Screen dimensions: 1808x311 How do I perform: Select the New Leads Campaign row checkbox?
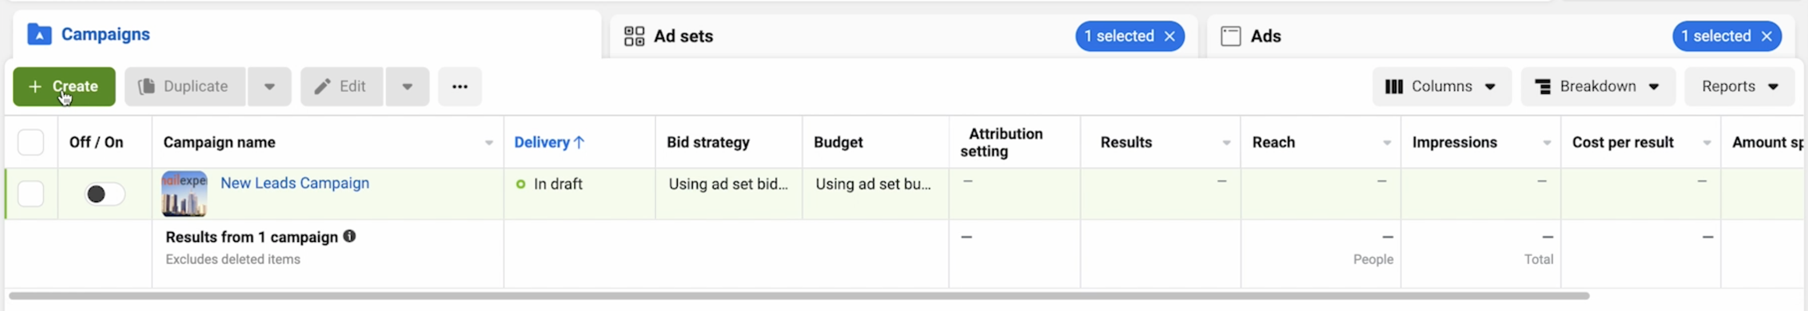point(31,194)
